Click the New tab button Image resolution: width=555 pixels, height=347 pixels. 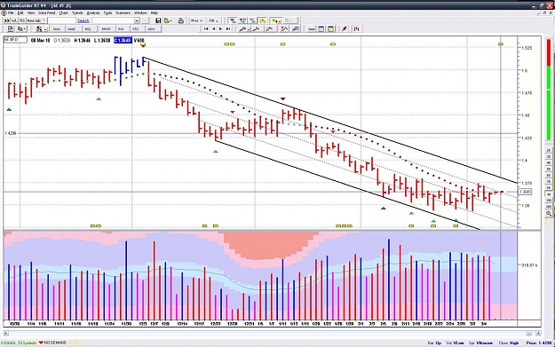pos(36,20)
